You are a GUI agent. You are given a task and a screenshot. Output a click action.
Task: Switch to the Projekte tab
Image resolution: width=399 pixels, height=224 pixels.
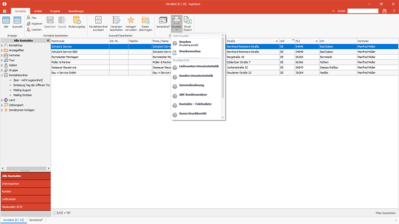coord(55,11)
